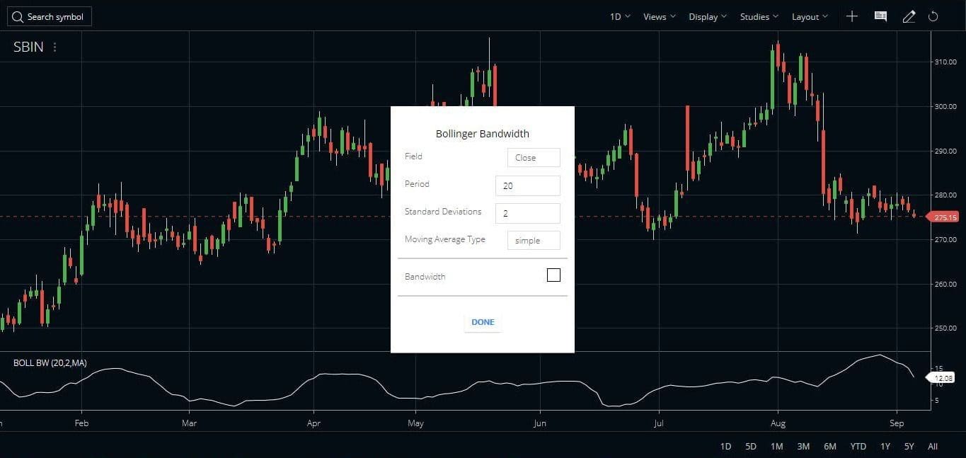Click the DONE button
The width and height of the screenshot is (966, 458).
(x=482, y=322)
